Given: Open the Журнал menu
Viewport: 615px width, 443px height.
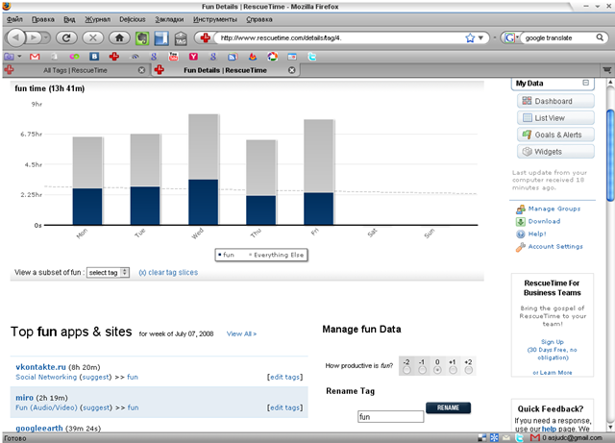Looking at the screenshot, I should (98, 19).
